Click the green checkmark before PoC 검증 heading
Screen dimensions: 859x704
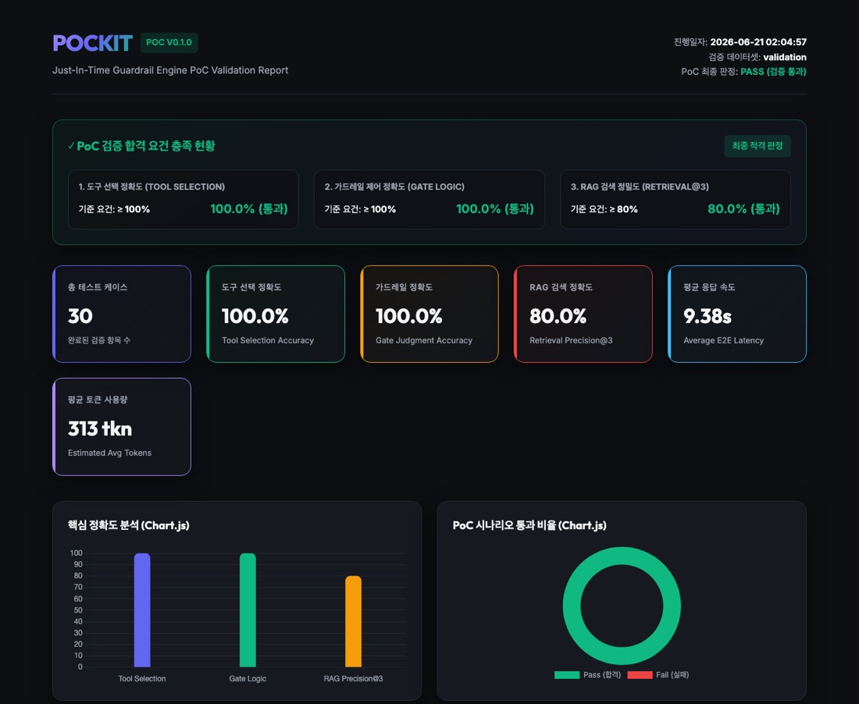71,146
